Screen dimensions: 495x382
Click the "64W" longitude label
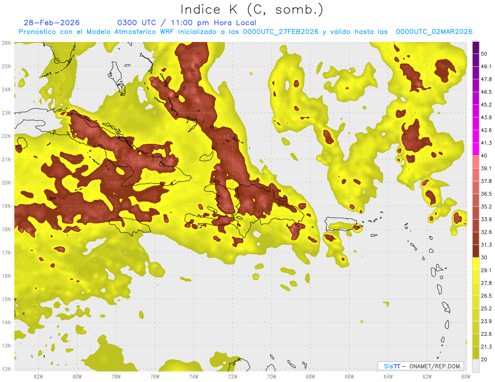pyautogui.click(x=388, y=376)
